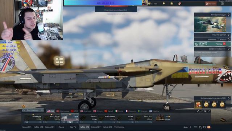Click the lightbulb icon in top bar
This screenshot has height=131, width=232.
[x=164, y=4]
